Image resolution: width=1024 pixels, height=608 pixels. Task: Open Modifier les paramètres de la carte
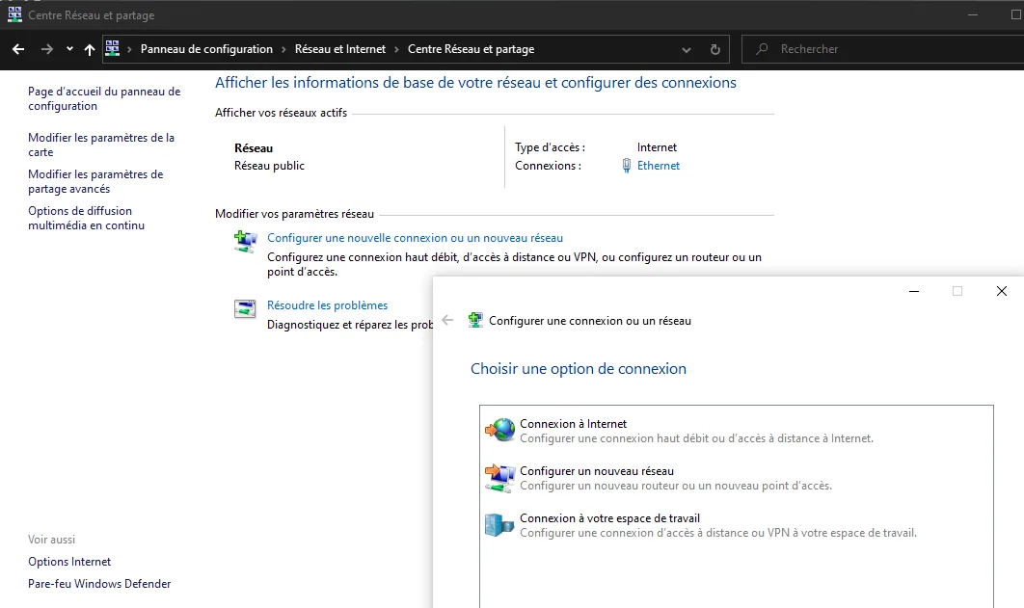point(101,145)
